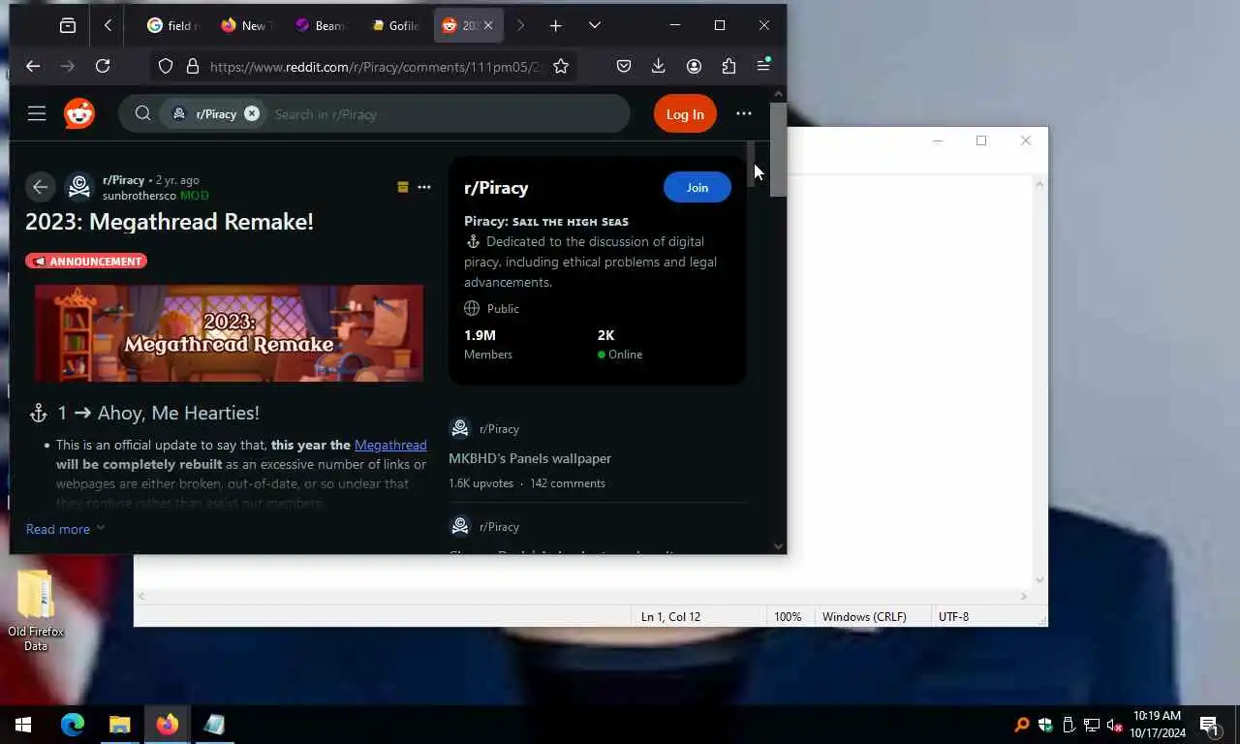Screen dimensions: 1240x744
Task: Click the muted volume tray icon
Action: pyautogui.click(x=1114, y=725)
